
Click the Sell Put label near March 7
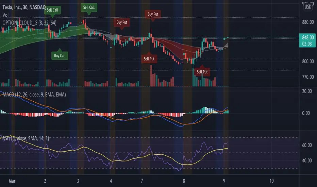tap(149, 59)
